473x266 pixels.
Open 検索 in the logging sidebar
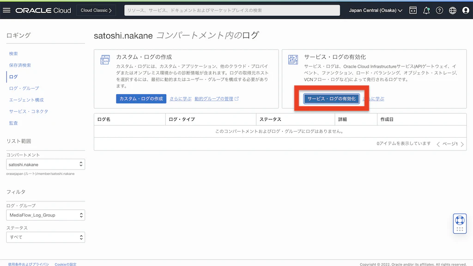[x=13, y=54]
